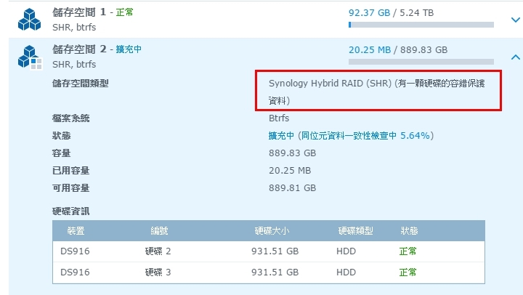Select the 儲存空間 2 title text
Image resolution: width=523 pixels, height=295 pixels.
79,49
